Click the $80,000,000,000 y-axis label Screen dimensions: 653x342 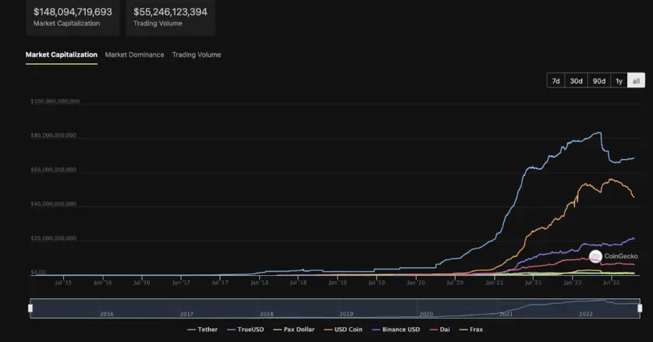click(53, 136)
